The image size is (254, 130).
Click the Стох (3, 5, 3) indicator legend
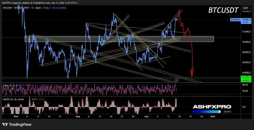10,85
